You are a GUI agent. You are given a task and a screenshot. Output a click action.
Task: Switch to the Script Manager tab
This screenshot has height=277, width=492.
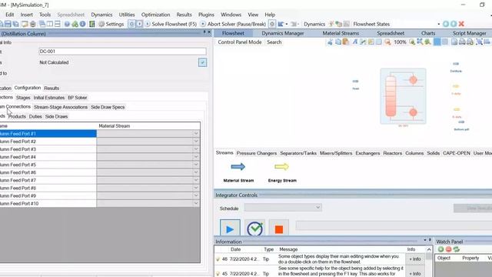(469, 33)
